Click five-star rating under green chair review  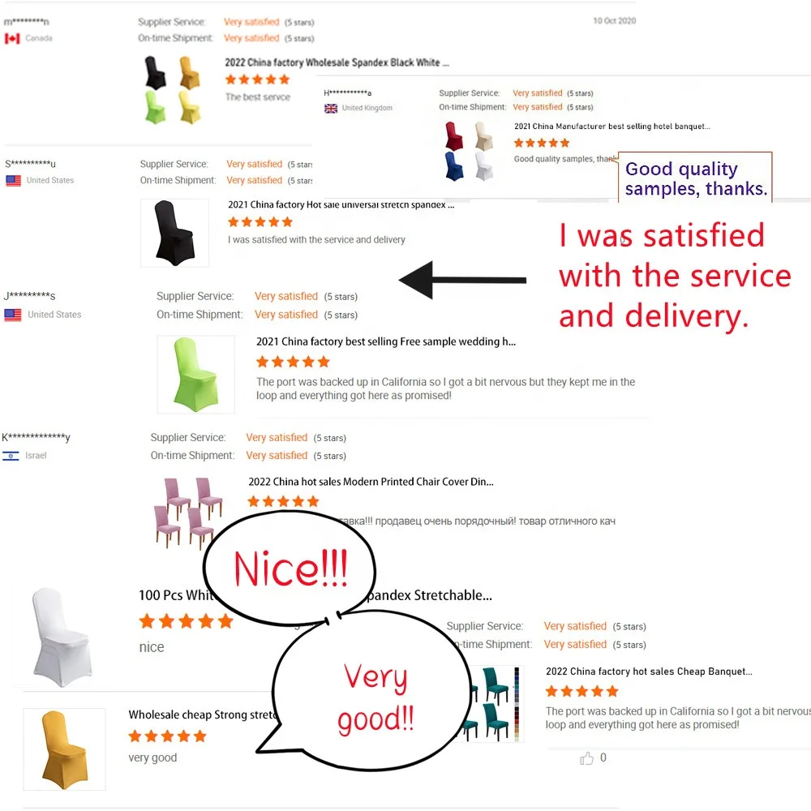[294, 362]
